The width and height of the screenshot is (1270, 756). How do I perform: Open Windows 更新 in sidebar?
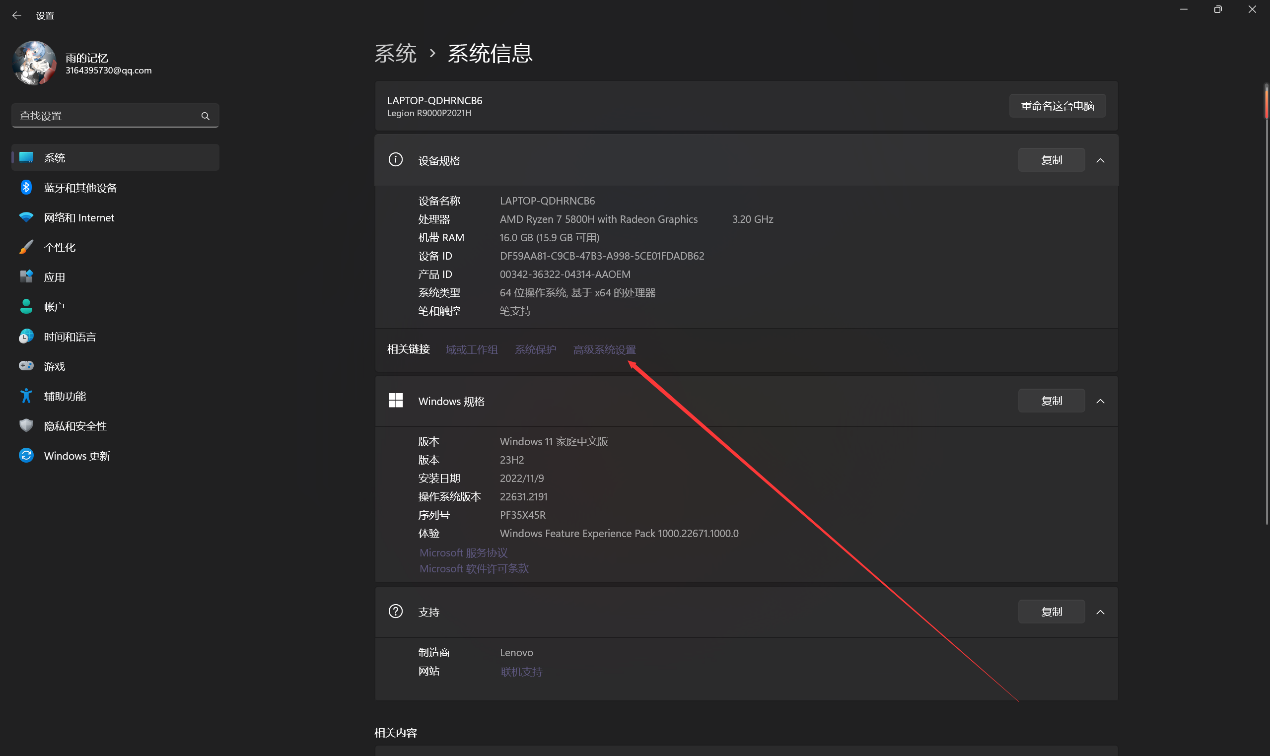click(77, 455)
